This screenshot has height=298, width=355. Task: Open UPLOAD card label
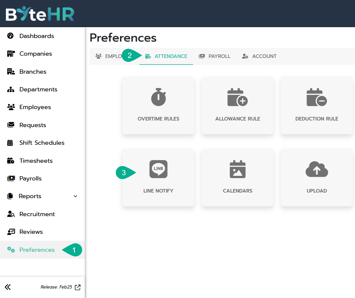pyautogui.click(x=317, y=191)
